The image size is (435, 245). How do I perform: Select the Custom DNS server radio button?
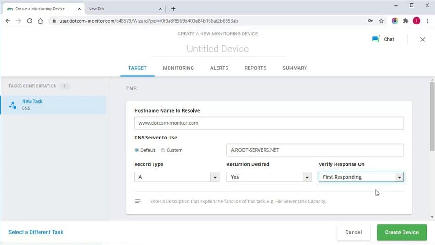point(163,150)
